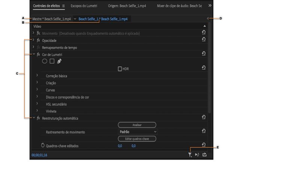Select the Mestre * Beach Selfie_1.mp4 master clip tab
Image resolution: width=285 pixels, height=187 pixels.
click(52, 19)
